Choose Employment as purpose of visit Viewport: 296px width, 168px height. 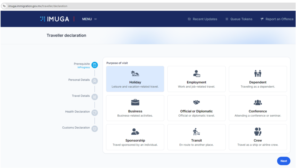(196, 79)
